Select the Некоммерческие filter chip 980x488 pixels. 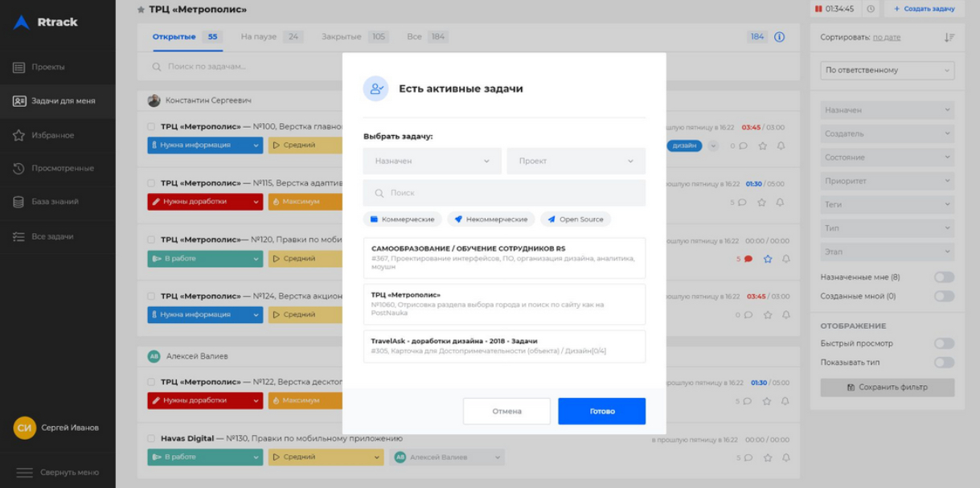(x=491, y=219)
